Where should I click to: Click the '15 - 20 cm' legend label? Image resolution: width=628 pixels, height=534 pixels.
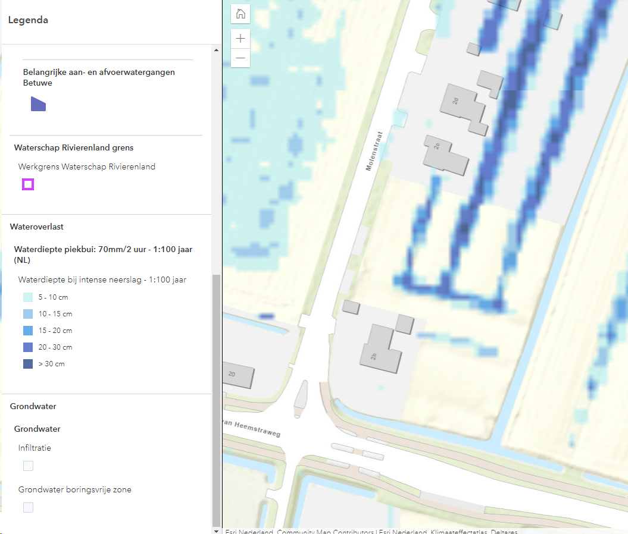55,331
